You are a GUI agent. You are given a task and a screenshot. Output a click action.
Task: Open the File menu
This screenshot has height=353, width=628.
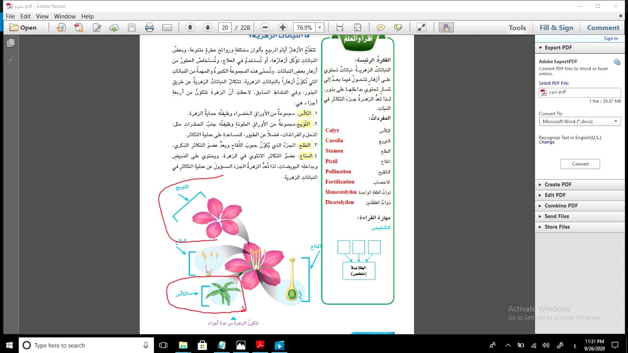click(10, 16)
